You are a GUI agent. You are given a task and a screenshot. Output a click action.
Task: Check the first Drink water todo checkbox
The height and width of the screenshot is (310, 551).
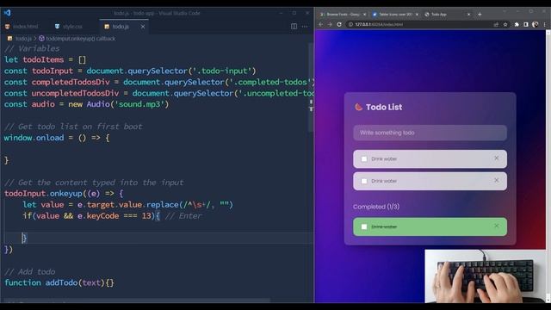pyautogui.click(x=364, y=158)
